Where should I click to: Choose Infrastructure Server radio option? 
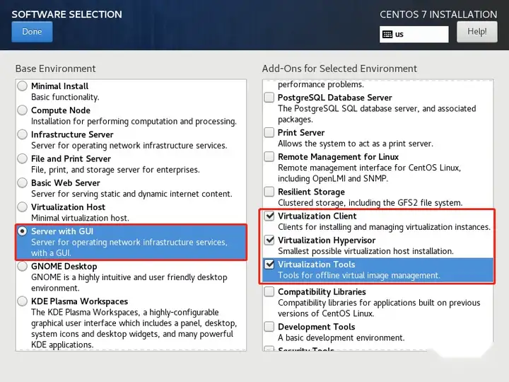(23, 134)
